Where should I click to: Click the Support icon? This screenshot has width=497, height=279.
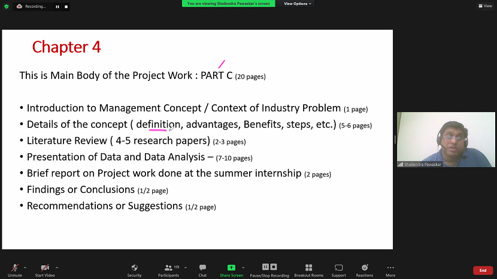[x=338, y=268]
